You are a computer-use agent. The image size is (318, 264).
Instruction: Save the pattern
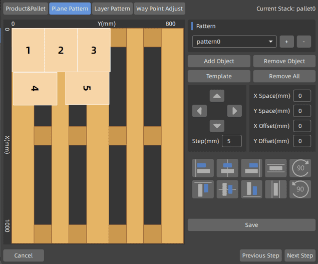point(251,225)
